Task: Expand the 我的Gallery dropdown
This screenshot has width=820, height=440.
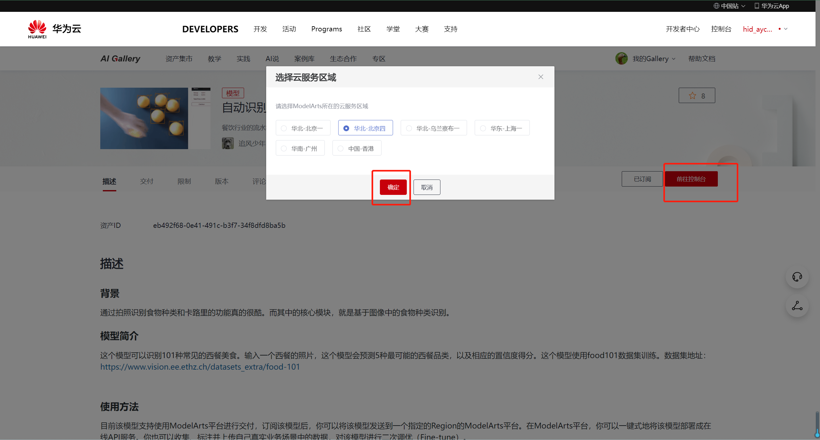Action: click(654, 59)
